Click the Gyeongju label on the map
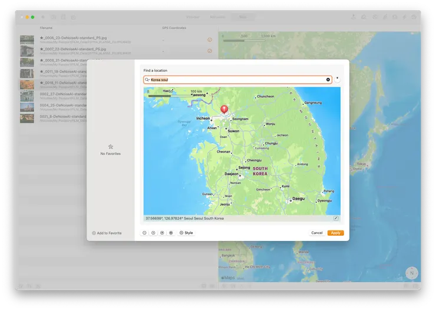Viewport: 436px width, 310px height. point(325,200)
